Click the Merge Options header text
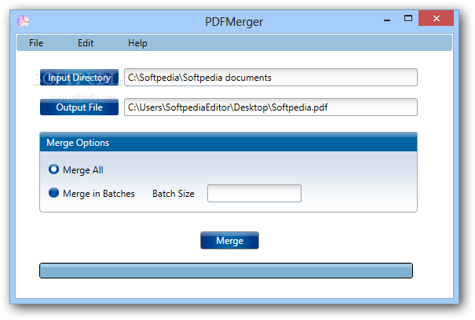This screenshot has height=320, width=475. click(78, 143)
